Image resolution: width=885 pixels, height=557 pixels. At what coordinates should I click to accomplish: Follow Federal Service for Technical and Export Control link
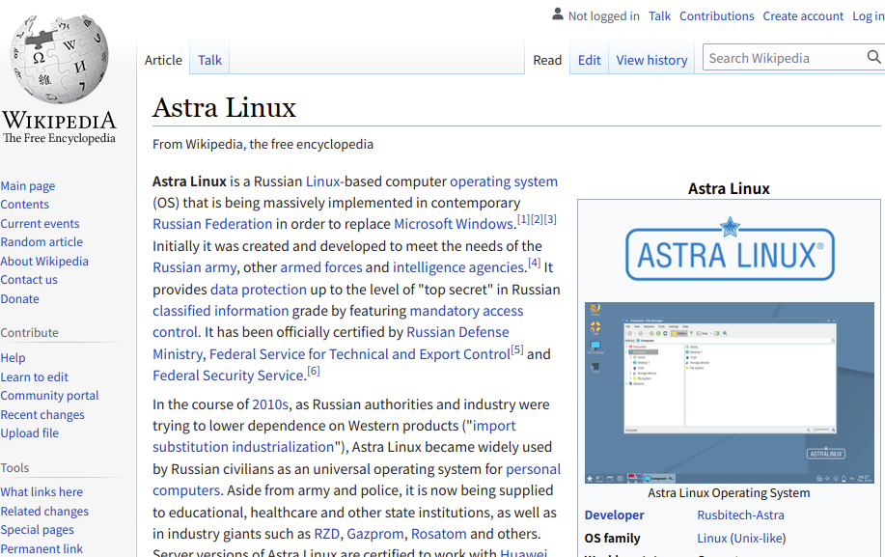pos(360,354)
